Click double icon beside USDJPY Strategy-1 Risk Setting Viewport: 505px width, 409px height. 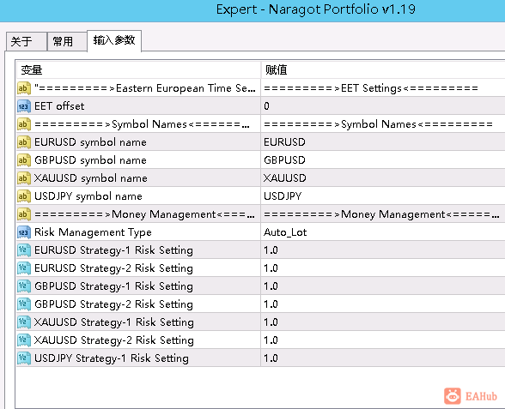(24, 358)
